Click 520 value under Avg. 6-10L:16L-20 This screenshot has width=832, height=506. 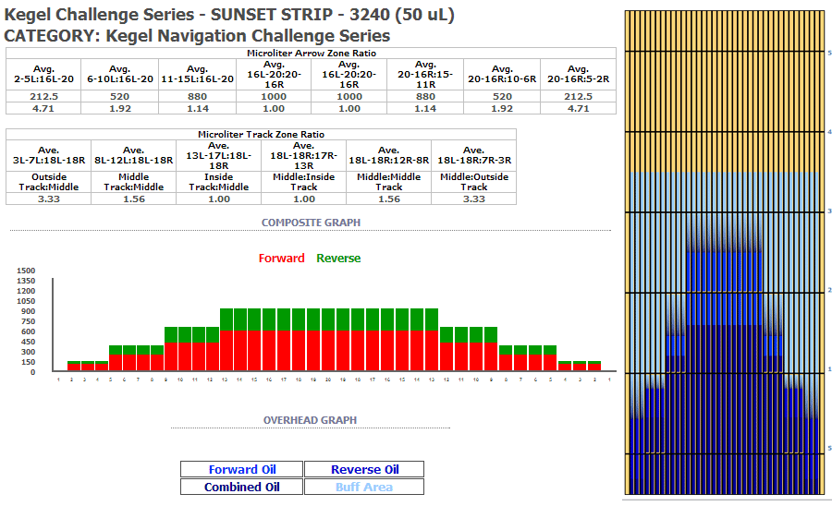(120, 96)
